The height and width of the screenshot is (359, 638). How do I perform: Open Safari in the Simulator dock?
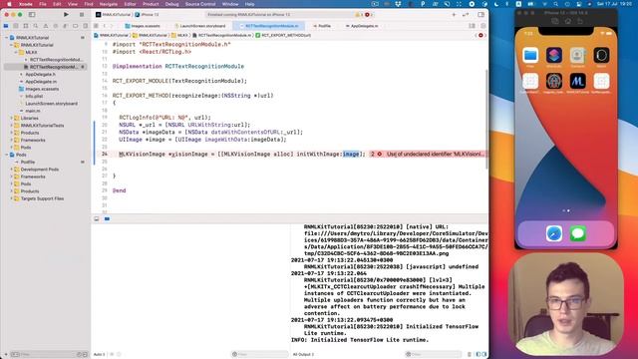point(554,233)
